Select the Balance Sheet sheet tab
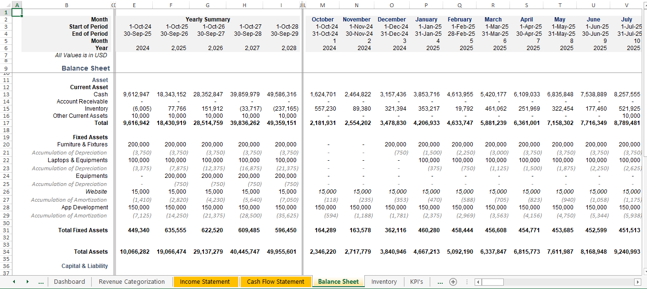This screenshot has width=647, height=289. [x=338, y=282]
